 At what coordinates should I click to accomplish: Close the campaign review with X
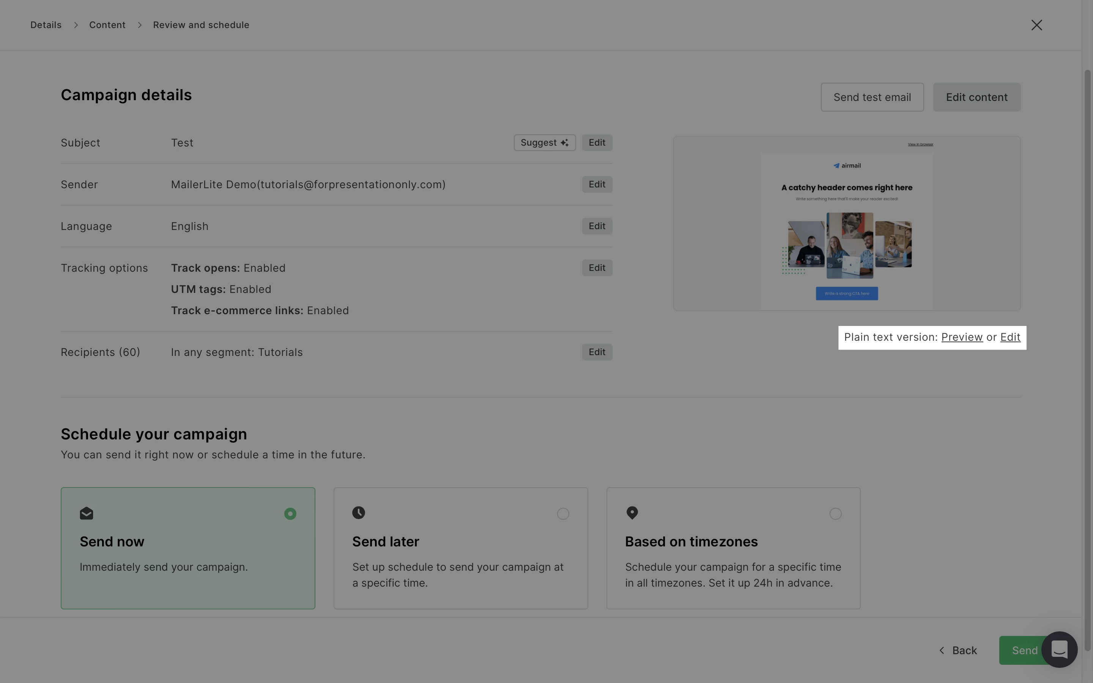point(1036,25)
